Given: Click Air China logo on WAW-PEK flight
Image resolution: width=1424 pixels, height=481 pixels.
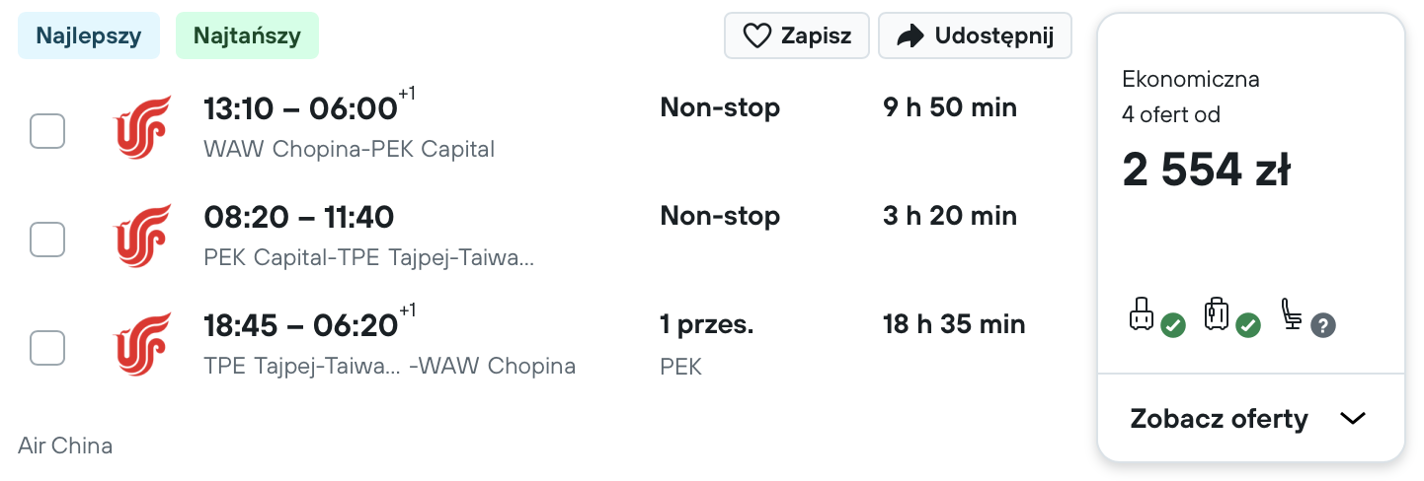Looking at the screenshot, I should click(143, 127).
